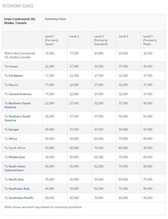The width and height of the screenshot is (168, 219).
Task: Click the Level 5 (Formerly Peak) header
Action: (150, 40)
